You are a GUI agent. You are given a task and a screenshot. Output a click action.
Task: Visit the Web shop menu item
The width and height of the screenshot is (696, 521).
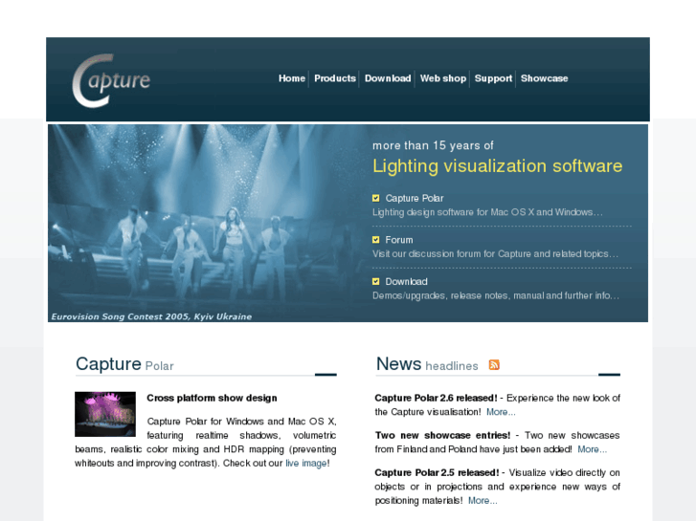443,78
